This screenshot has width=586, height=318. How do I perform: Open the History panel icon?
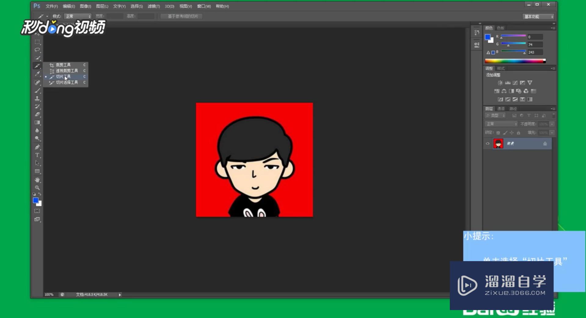point(477,33)
